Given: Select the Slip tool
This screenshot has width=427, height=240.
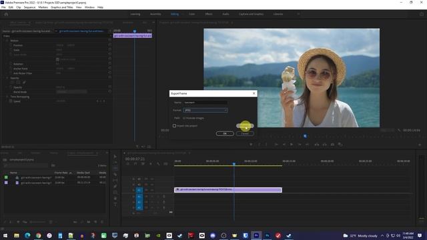Looking at the screenshot, I should (115, 181).
